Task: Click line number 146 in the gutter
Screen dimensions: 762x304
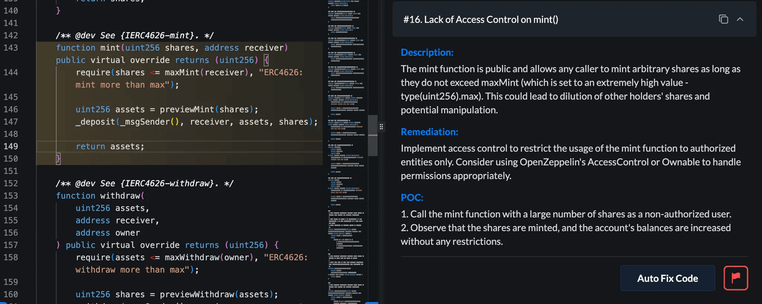Action: [11, 109]
